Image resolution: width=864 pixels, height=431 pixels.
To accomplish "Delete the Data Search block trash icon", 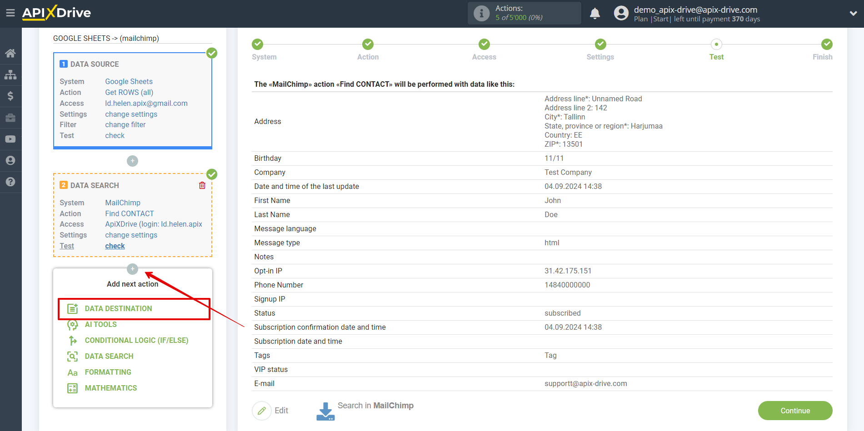I will click(x=202, y=185).
